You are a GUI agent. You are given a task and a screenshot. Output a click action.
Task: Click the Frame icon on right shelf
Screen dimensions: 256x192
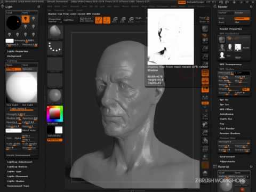[x=205, y=117]
